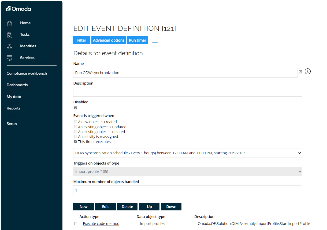The width and height of the screenshot is (327, 230).
Task: Click 'Import profiles' table cell
Action: pos(153,224)
